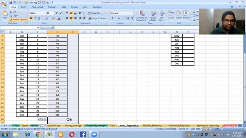Open the Borders dropdown
This screenshot has height=138, width=246.
49,18
